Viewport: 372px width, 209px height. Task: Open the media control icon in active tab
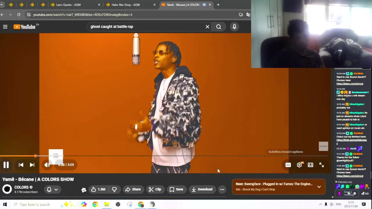[x=204, y=5]
